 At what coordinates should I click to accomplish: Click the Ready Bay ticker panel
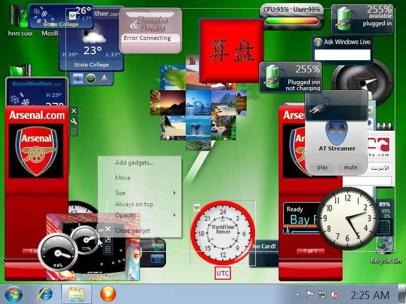point(301,218)
